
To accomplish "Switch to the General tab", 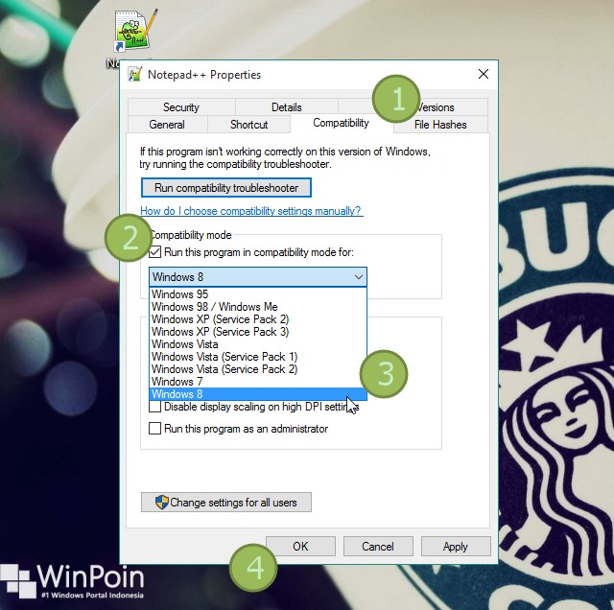I will click(167, 125).
